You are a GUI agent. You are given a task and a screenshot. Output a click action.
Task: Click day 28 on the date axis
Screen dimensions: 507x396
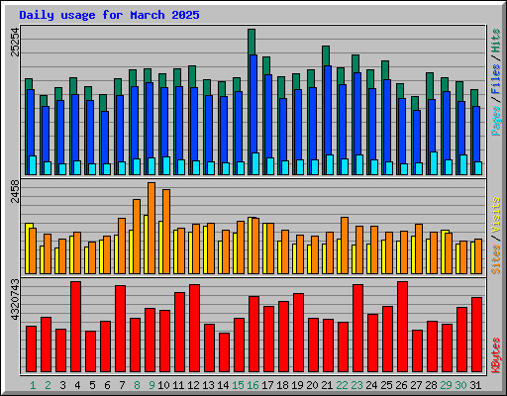click(x=431, y=385)
